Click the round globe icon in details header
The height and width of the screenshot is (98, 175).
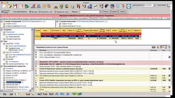[158, 47]
